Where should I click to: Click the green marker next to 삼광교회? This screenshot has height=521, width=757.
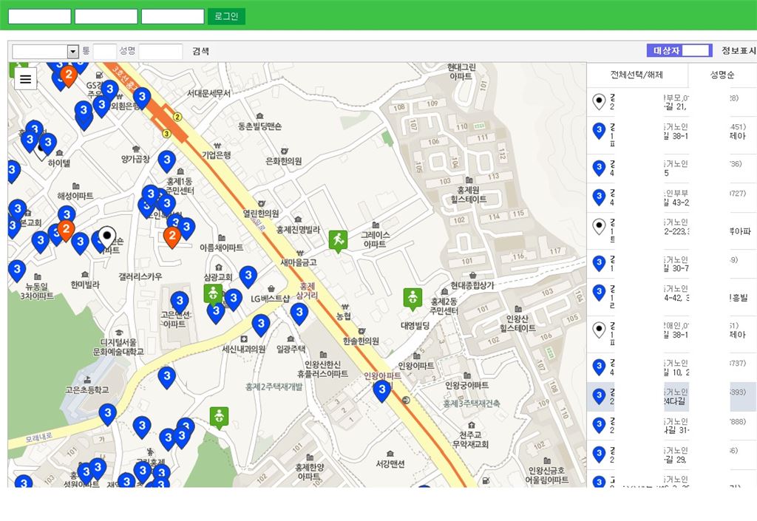pyautogui.click(x=213, y=293)
